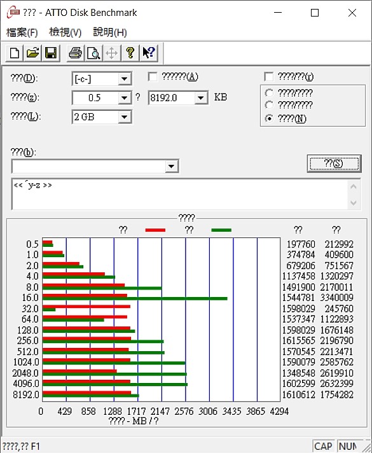Click the value 197760
The height and width of the screenshot is (453, 372).
pyautogui.click(x=301, y=244)
